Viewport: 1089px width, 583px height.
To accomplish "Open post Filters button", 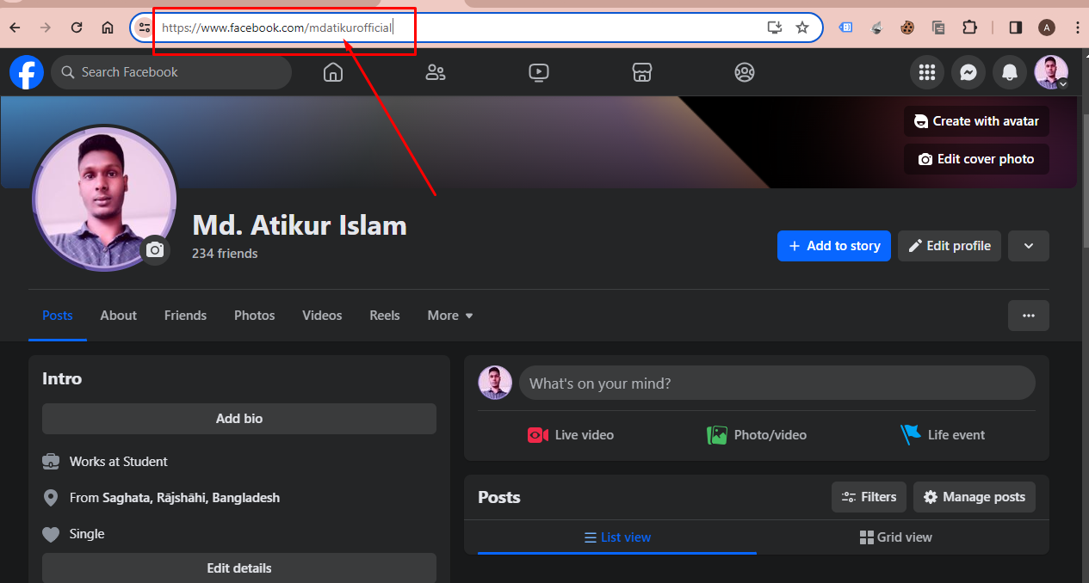I will coord(869,497).
